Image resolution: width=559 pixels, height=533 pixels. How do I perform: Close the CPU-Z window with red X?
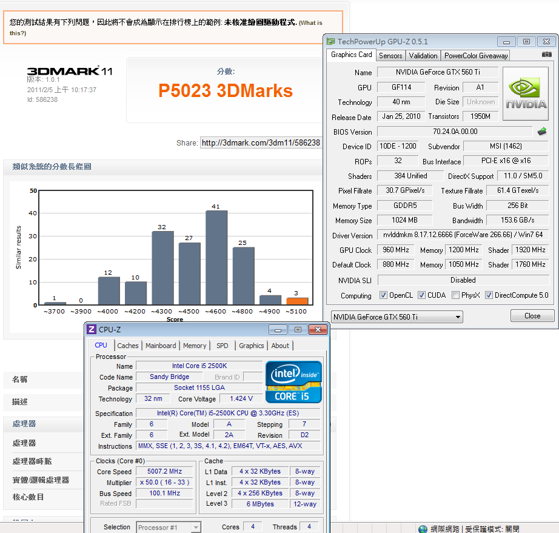pyautogui.click(x=318, y=330)
